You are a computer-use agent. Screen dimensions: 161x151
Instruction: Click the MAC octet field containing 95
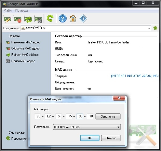[79, 116]
